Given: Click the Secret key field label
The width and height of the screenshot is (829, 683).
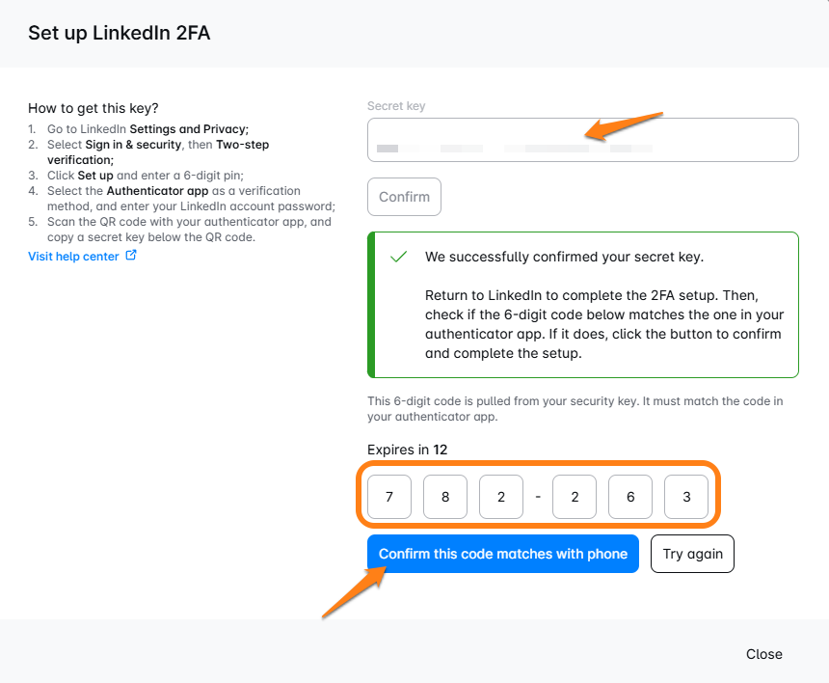Looking at the screenshot, I should click(x=396, y=106).
